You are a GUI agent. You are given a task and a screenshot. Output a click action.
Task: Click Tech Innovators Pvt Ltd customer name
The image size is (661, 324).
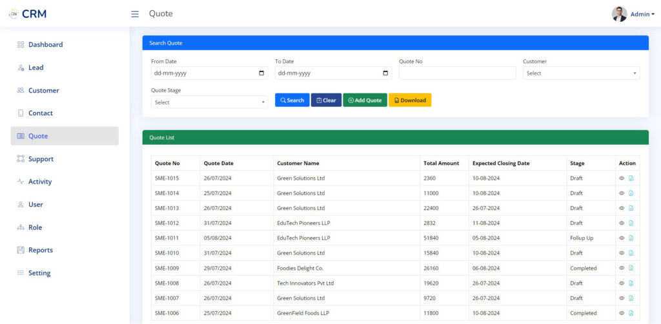tap(305, 283)
